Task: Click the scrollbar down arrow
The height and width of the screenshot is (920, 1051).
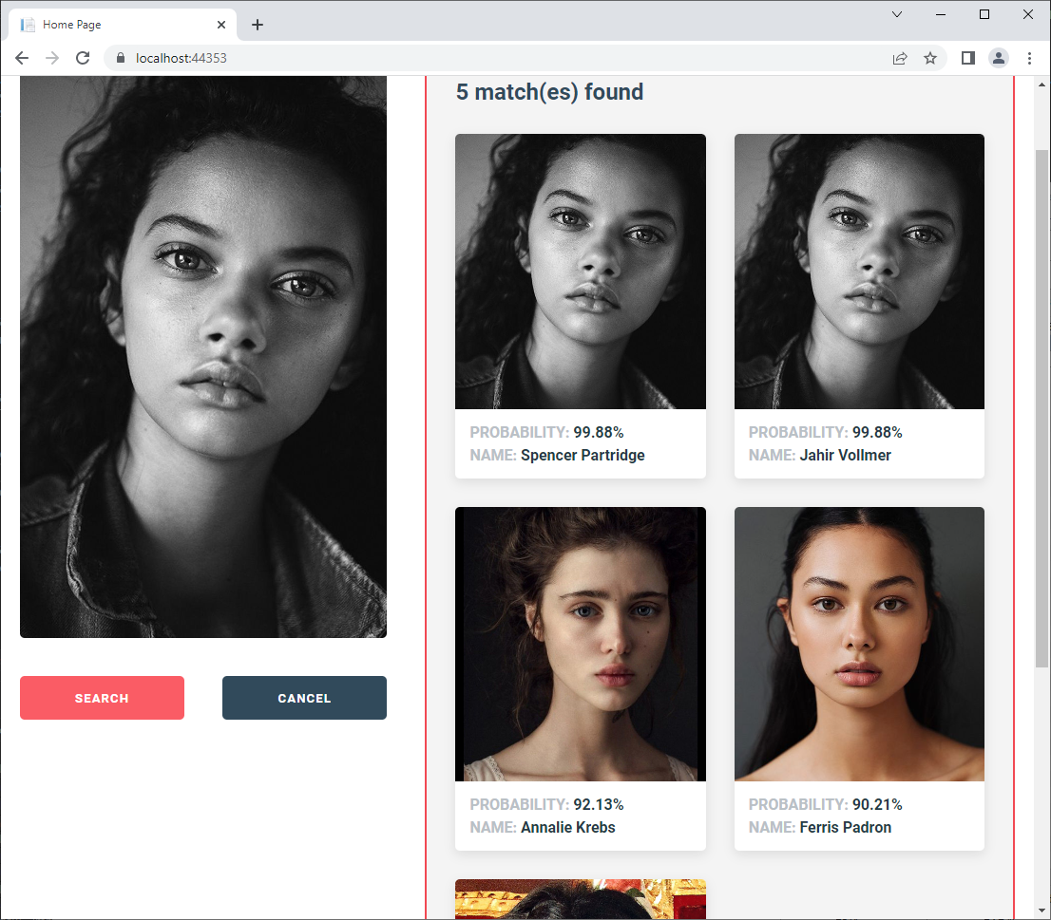Action: coord(1041,910)
